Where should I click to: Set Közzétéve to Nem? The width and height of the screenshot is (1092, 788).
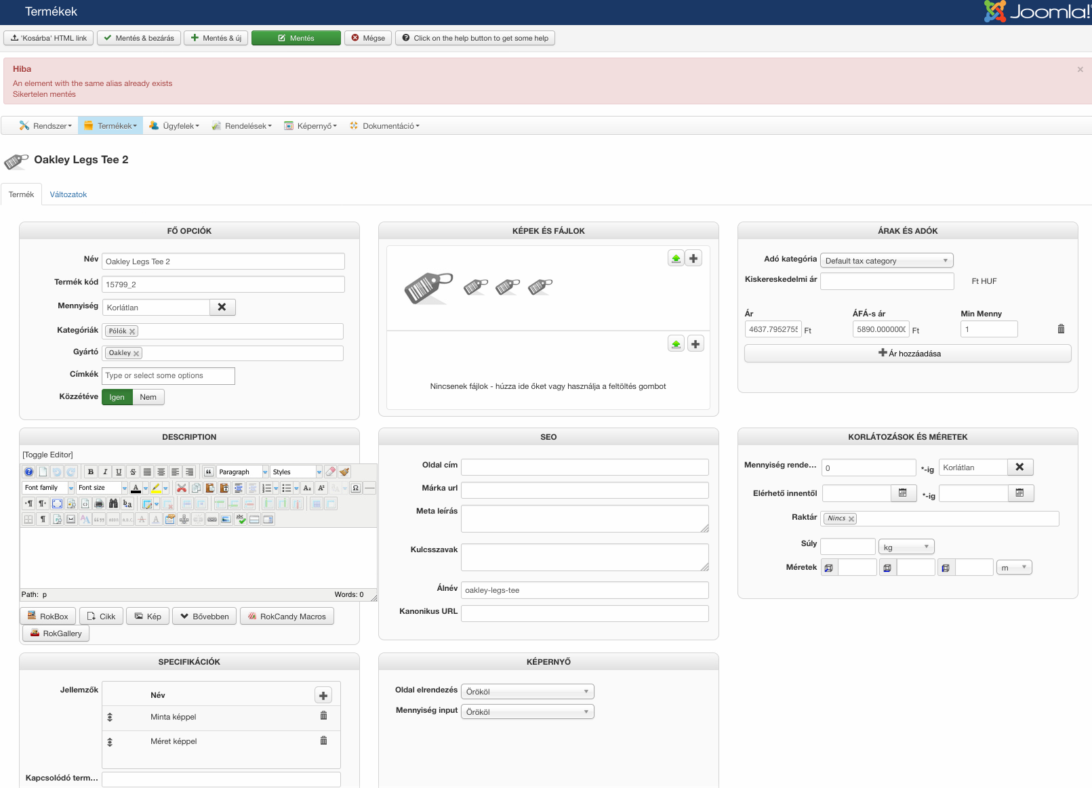(x=148, y=397)
